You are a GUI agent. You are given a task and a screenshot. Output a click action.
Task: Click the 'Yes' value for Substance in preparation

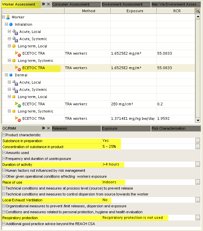pos(105,141)
